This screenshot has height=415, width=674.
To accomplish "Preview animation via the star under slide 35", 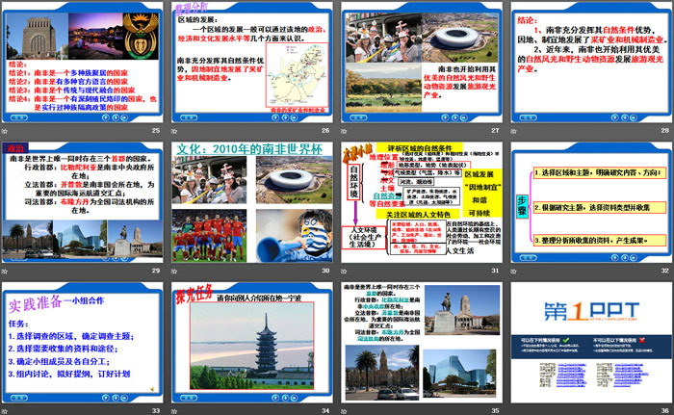I will [344, 411].
